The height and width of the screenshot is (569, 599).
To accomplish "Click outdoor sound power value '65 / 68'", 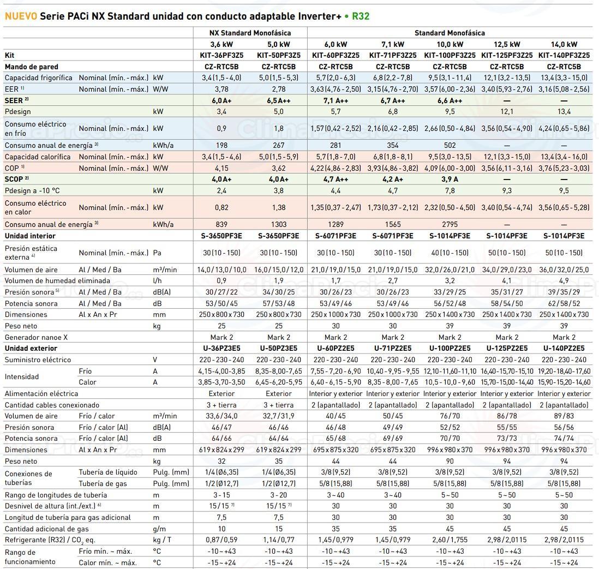I will 336,438.
